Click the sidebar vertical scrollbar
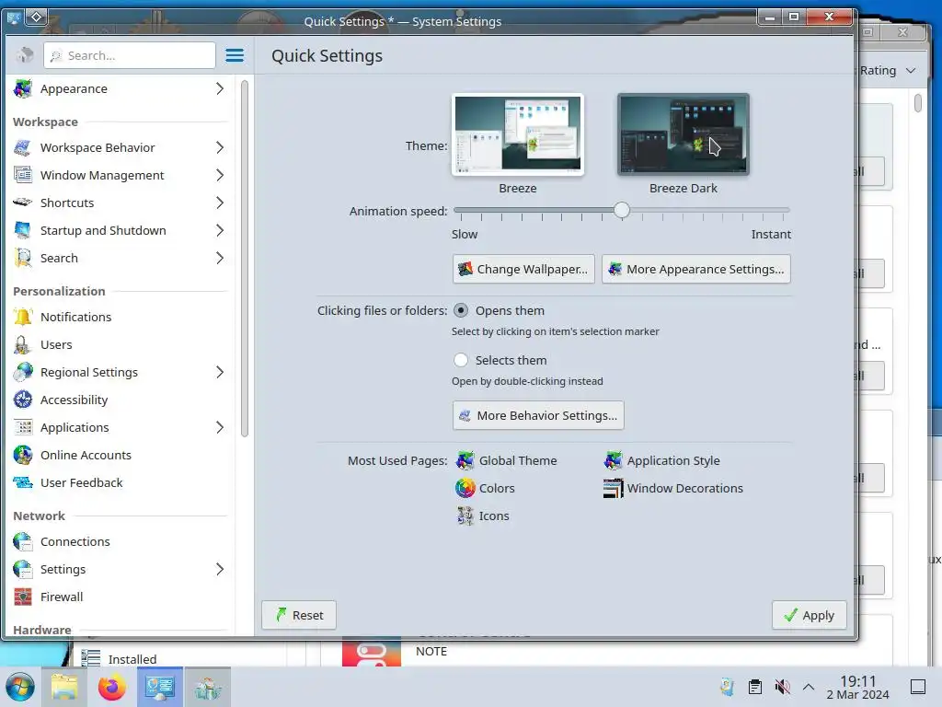 pyautogui.click(x=245, y=259)
